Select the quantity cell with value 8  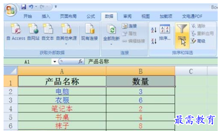pyautogui.click(x=141, y=126)
